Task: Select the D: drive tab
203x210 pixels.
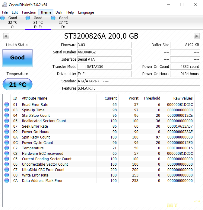Action: pos(63,22)
